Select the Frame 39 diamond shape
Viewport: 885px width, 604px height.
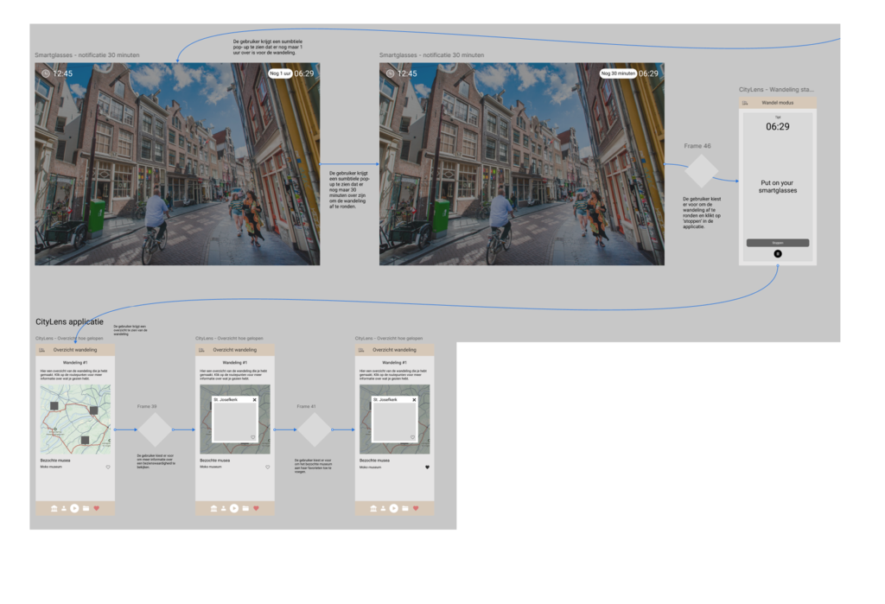156,429
